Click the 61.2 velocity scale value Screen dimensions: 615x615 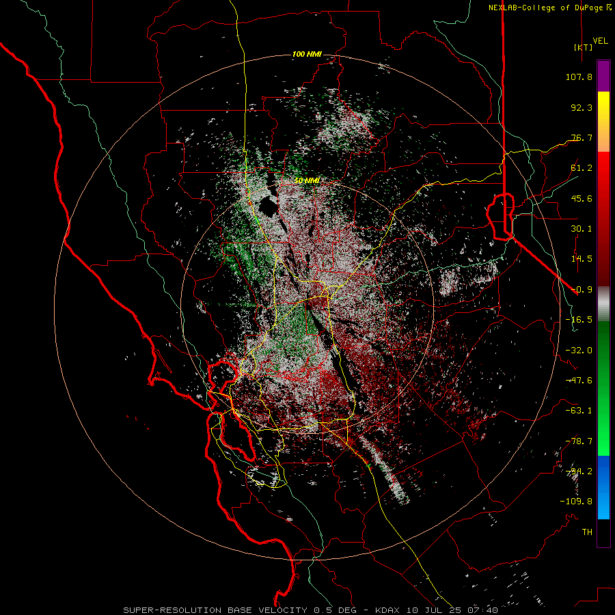pyautogui.click(x=582, y=168)
